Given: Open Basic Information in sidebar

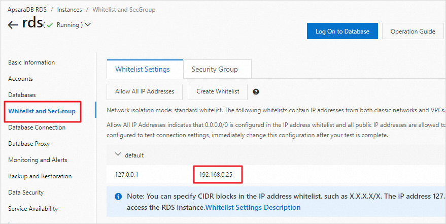Looking at the screenshot, I should (x=31, y=62).
